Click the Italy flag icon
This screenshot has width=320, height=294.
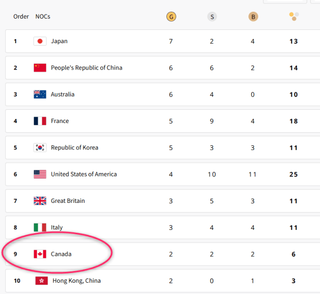40,227
